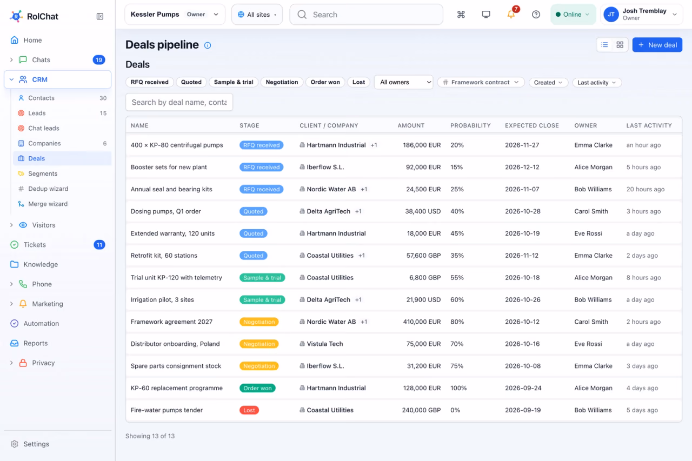Open Framework contract tag dropdown
This screenshot has height=461, width=692.
[481, 82]
